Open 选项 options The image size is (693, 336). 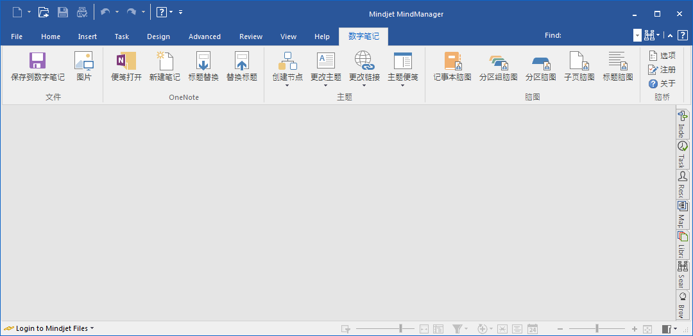tap(662, 56)
